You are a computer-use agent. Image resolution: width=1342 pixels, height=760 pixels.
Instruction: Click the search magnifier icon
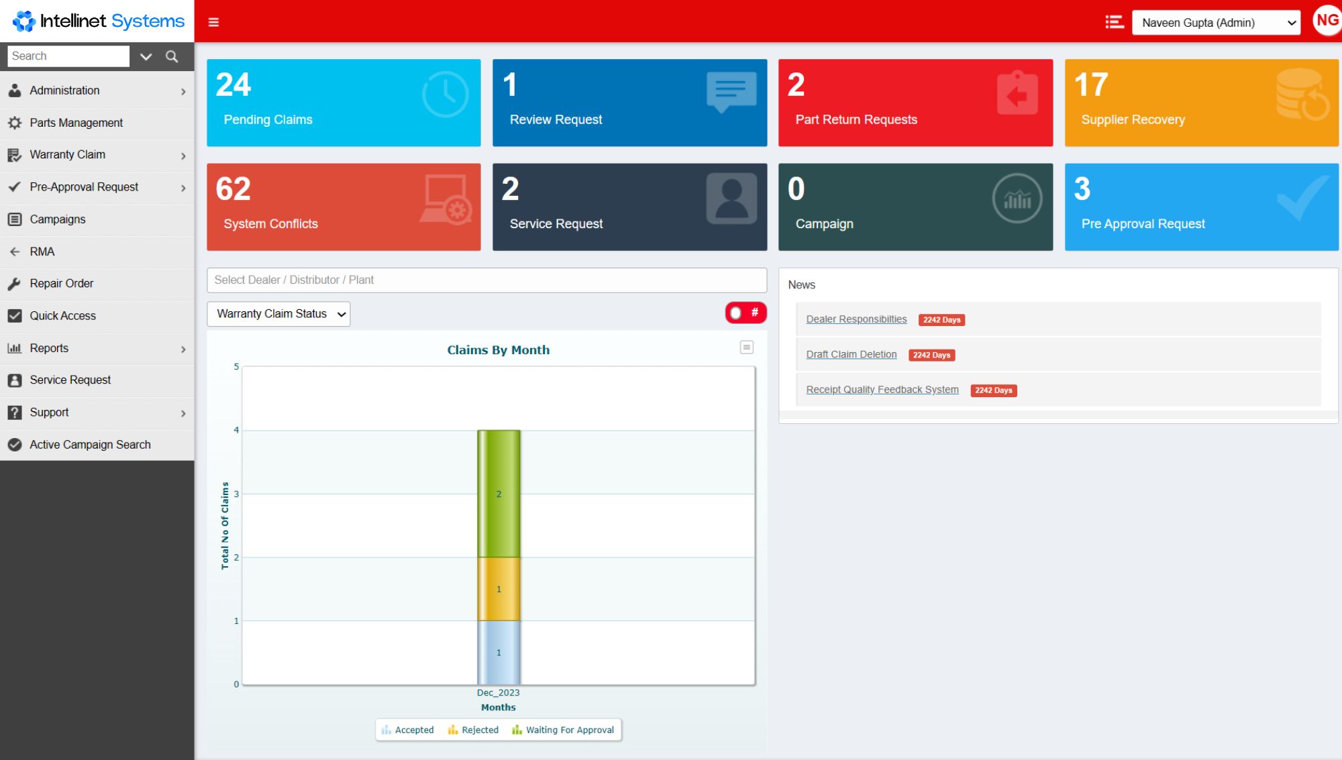(172, 56)
